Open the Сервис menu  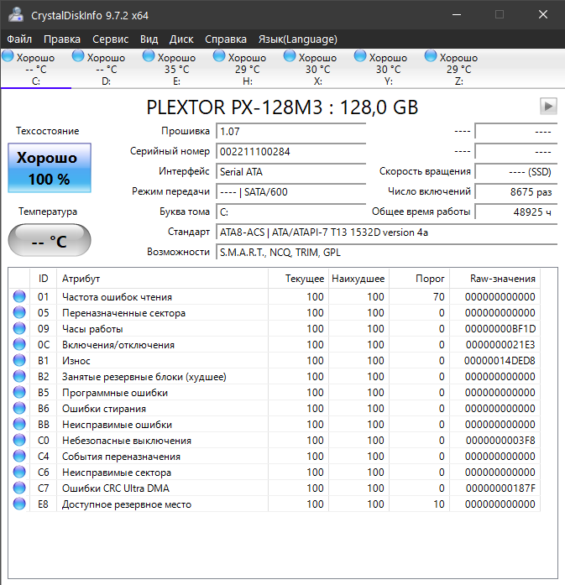pos(110,39)
